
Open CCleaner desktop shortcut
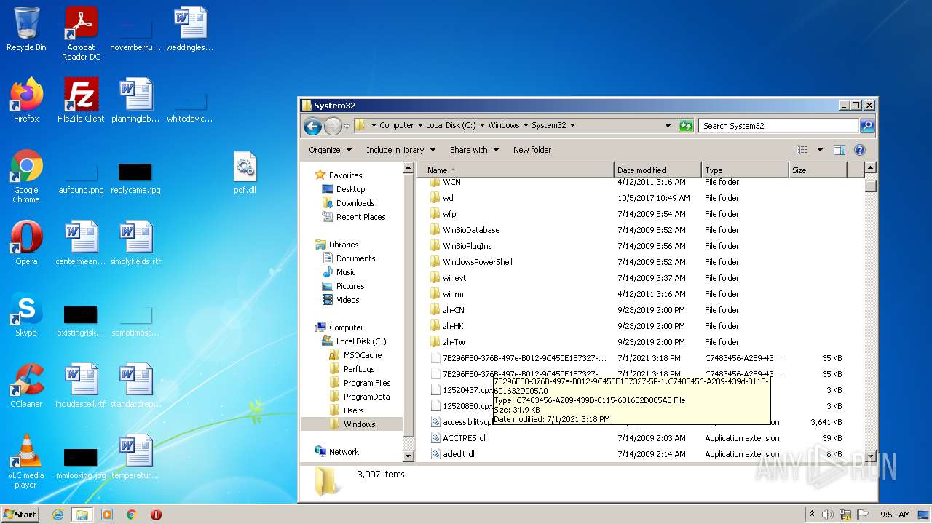pyautogui.click(x=26, y=385)
